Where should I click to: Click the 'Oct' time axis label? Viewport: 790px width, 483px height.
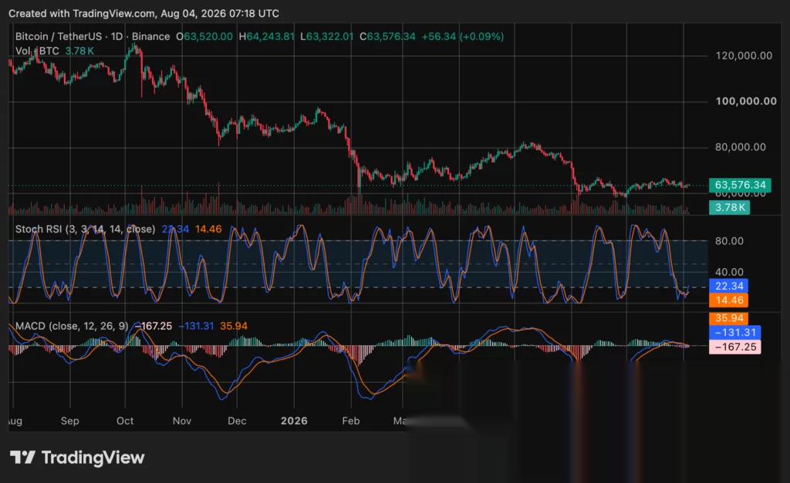tap(125, 421)
